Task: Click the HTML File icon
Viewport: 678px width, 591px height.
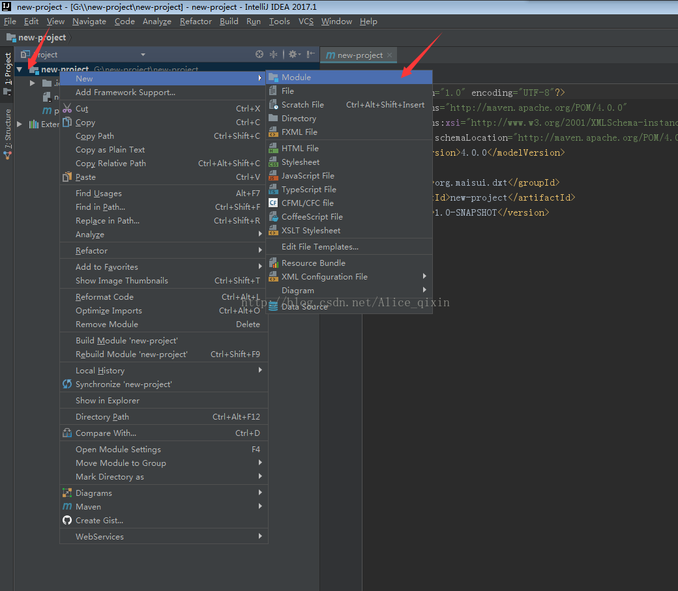Action: pos(273,148)
